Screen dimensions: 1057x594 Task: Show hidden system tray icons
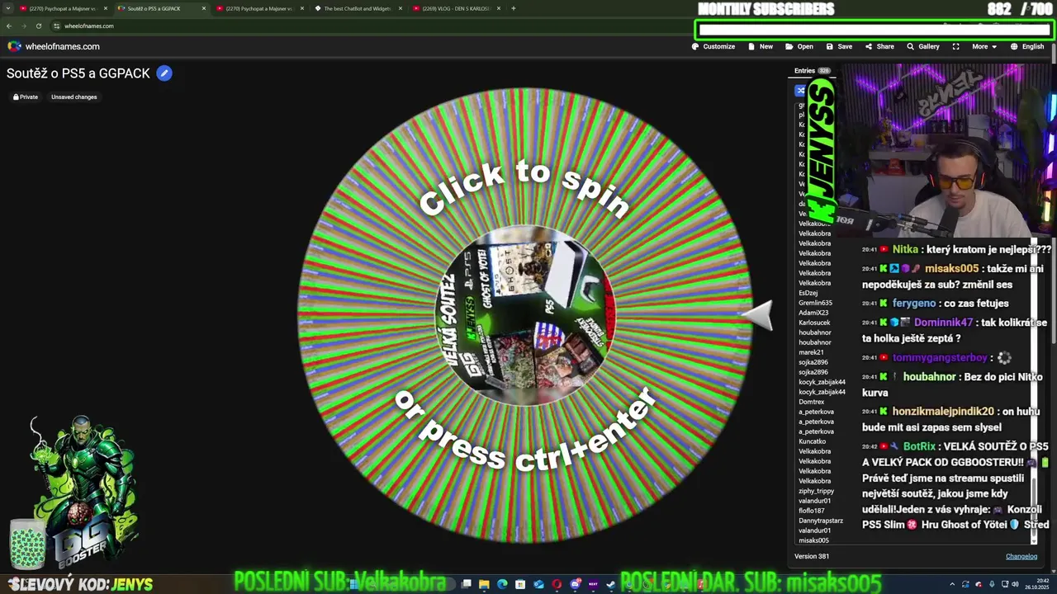pyautogui.click(x=951, y=584)
